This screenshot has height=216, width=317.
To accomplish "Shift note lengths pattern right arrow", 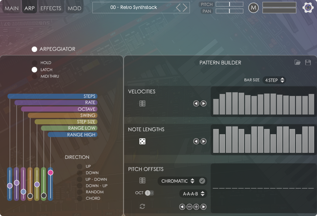I will pyautogui.click(x=203, y=142).
